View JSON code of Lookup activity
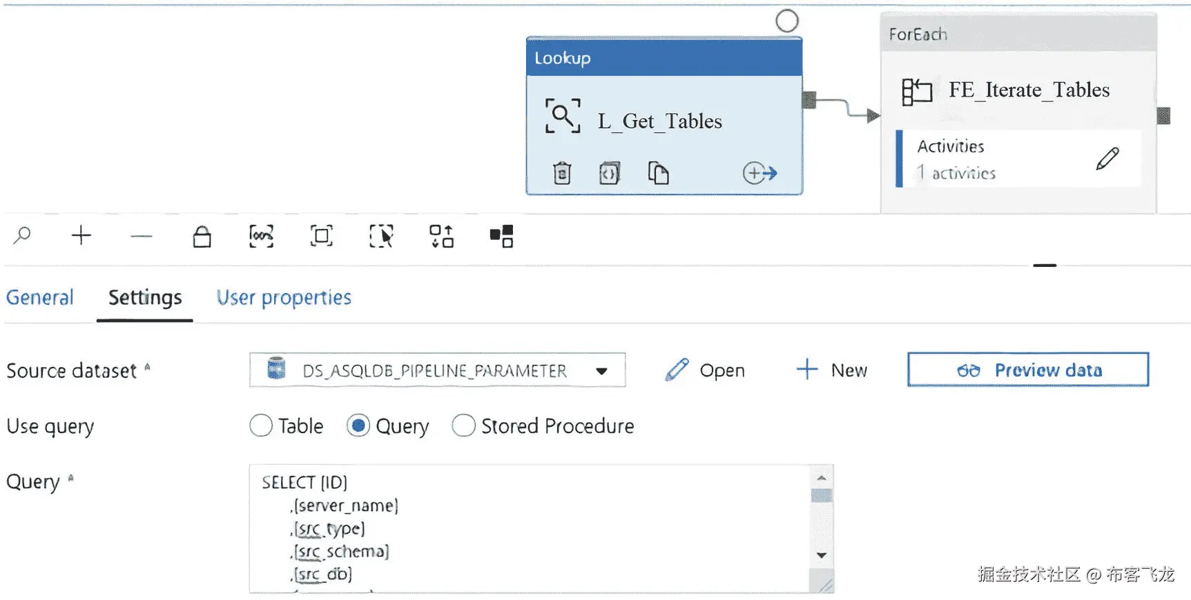Image resolution: width=1191 pixels, height=600 pixels. click(609, 173)
